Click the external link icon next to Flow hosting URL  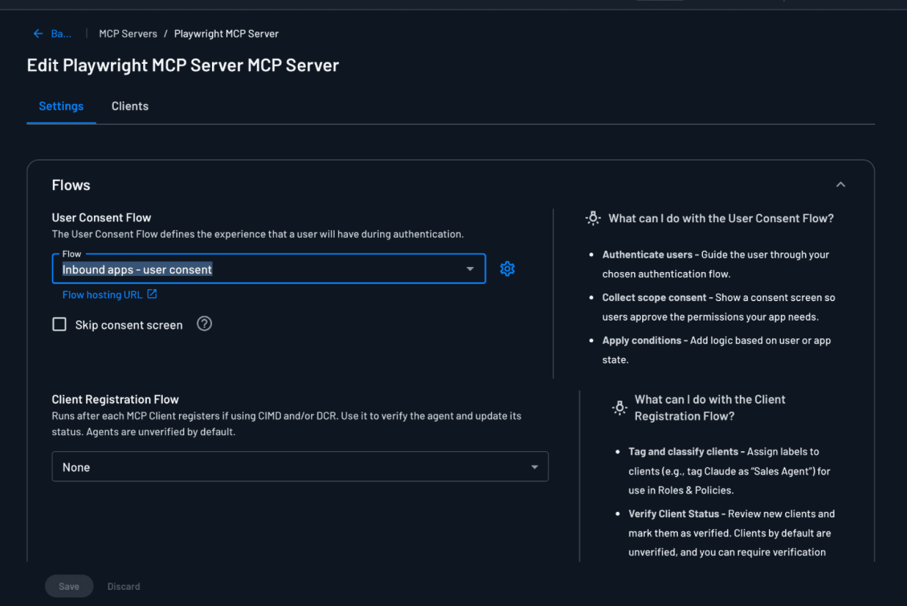pos(151,293)
